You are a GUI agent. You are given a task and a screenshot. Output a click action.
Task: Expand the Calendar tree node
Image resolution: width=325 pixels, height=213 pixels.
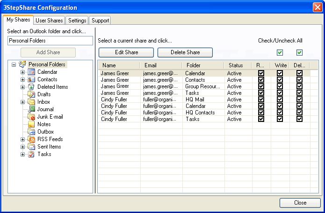(22, 72)
